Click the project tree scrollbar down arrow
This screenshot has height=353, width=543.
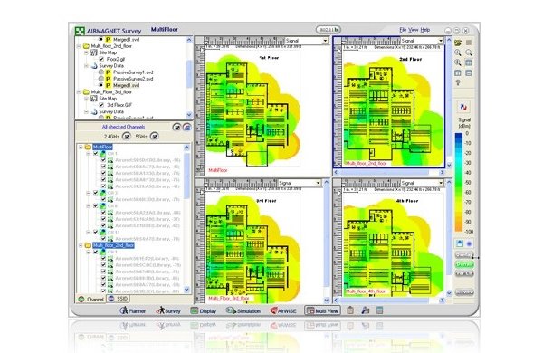[x=189, y=114]
